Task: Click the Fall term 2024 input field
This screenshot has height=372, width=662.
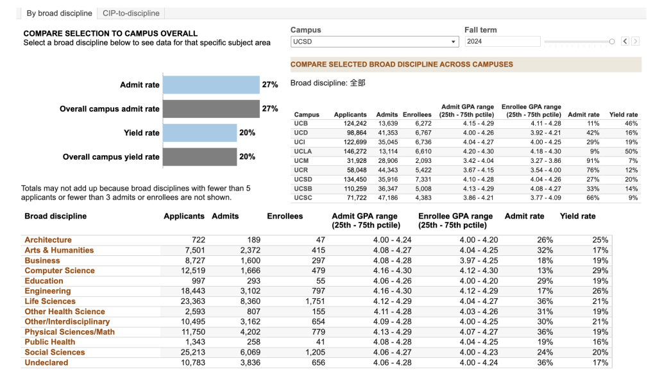Action: click(x=502, y=42)
